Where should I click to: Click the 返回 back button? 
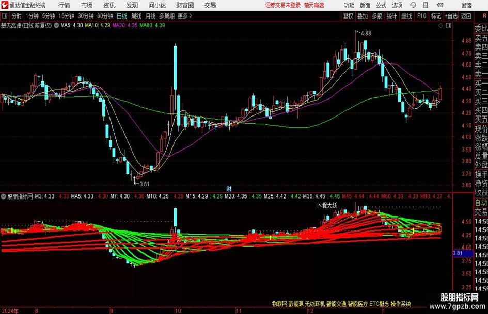466,16
